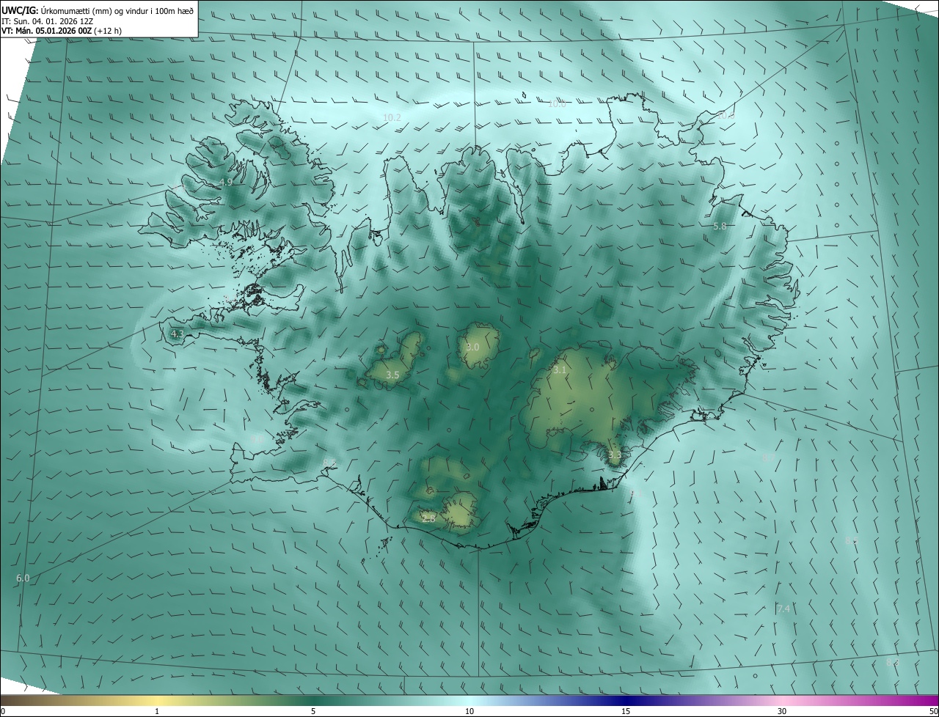
Task: Click the 5.8 value label on the map
Action: tap(720, 227)
